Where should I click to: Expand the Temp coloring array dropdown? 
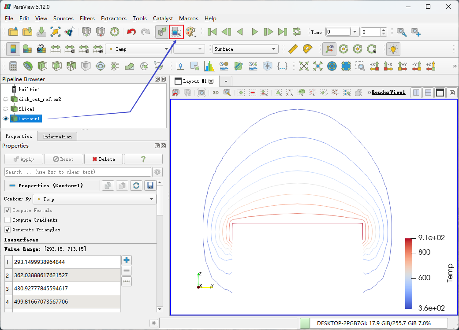pyautogui.click(x=138, y=49)
